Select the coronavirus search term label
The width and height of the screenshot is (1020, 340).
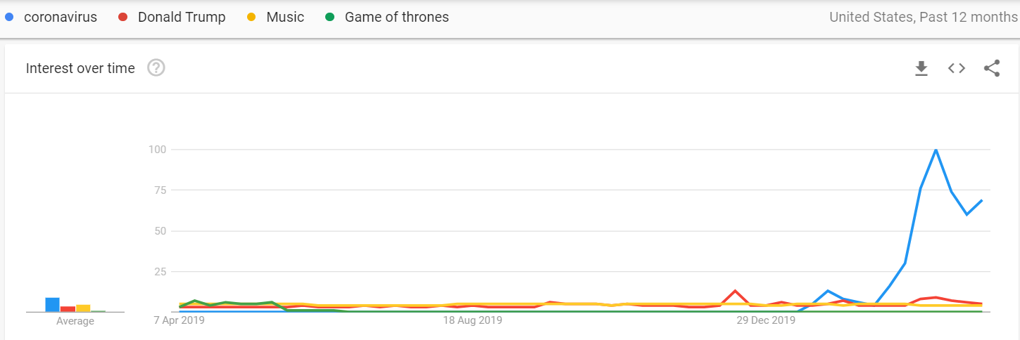point(61,17)
